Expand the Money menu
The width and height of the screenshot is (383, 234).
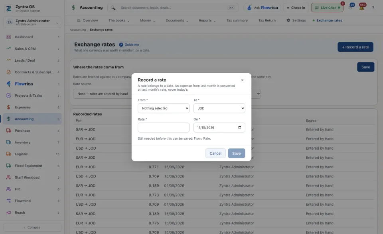pyautogui.click(x=147, y=20)
